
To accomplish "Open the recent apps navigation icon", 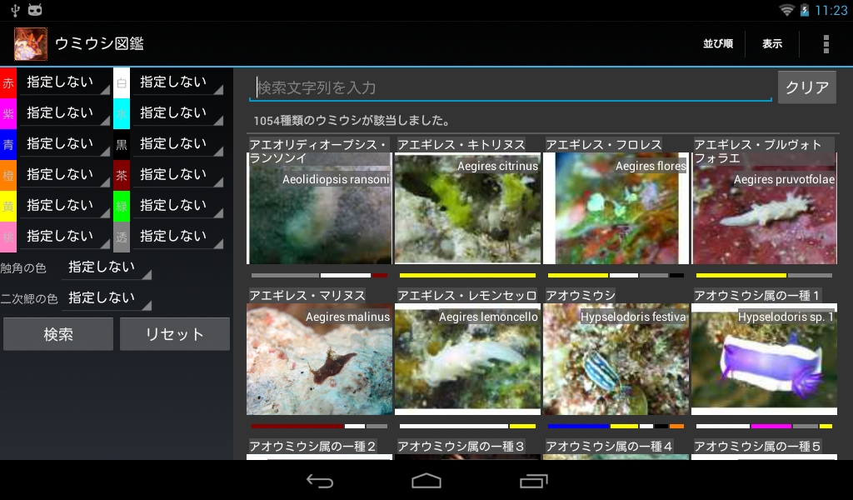I will pyautogui.click(x=534, y=480).
